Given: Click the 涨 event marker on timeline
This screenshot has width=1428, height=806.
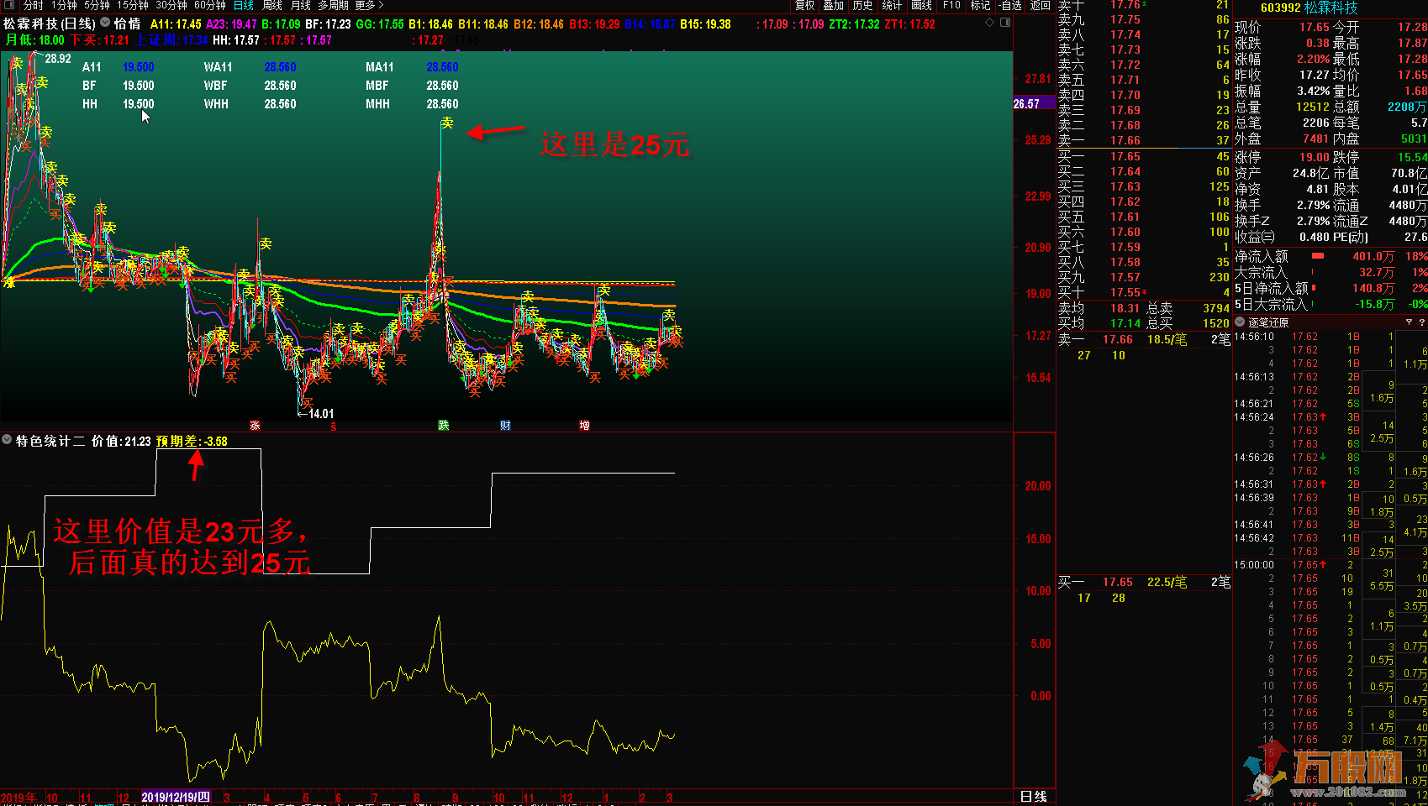Looking at the screenshot, I should click(255, 426).
